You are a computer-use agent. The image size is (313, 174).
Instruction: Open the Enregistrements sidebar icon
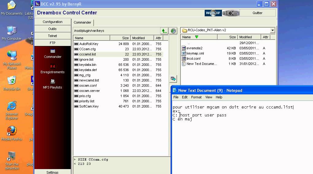tap(53, 66)
